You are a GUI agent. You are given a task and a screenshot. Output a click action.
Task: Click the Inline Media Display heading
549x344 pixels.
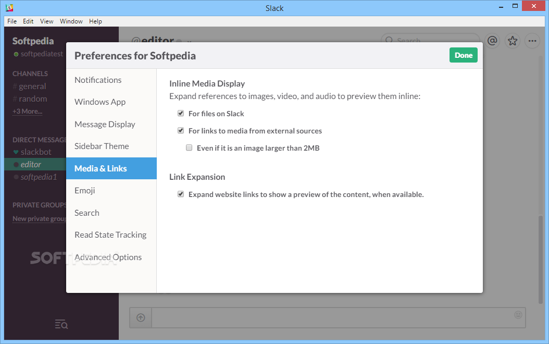click(x=207, y=84)
